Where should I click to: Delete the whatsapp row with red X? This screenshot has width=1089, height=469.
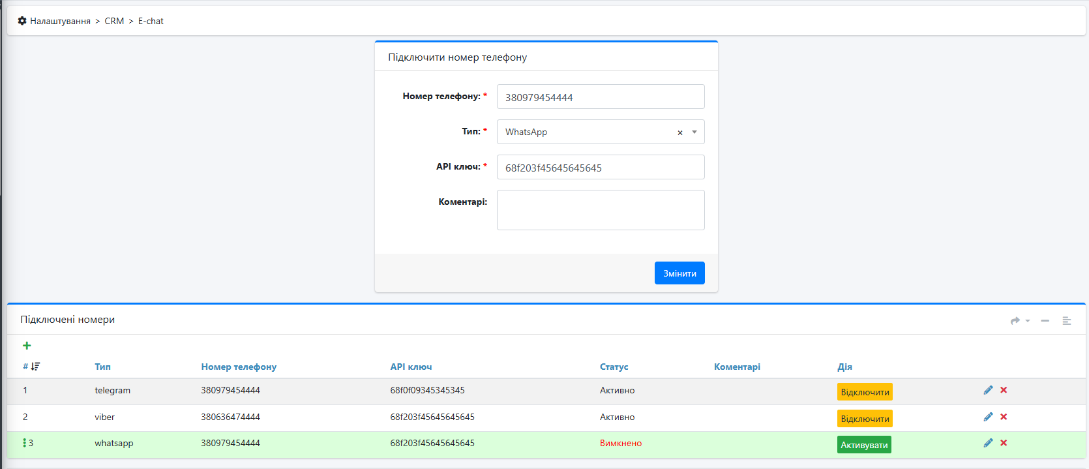tap(1004, 443)
